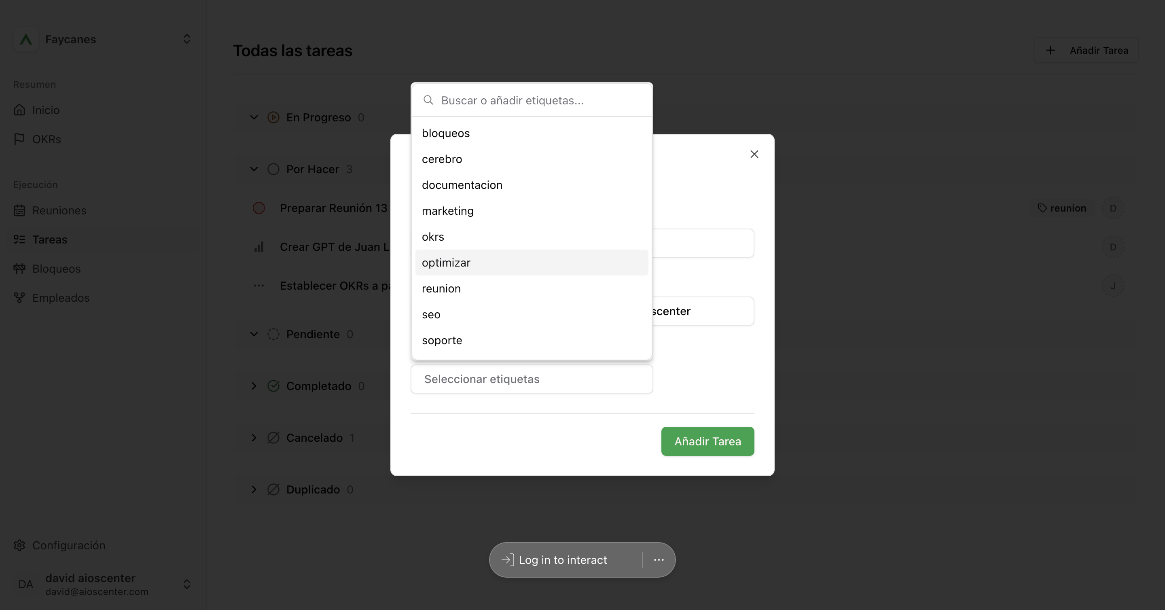The width and height of the screenshot is (1165, 610).
Task: Open the Establecer OKRs task
Action: point(335,286)
